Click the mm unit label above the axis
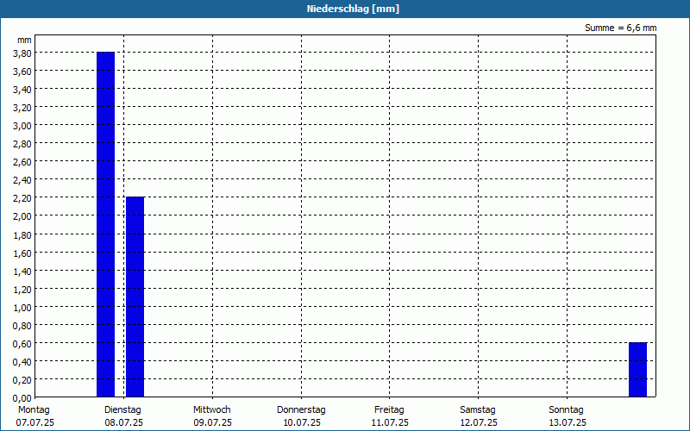 click(24, 40)
